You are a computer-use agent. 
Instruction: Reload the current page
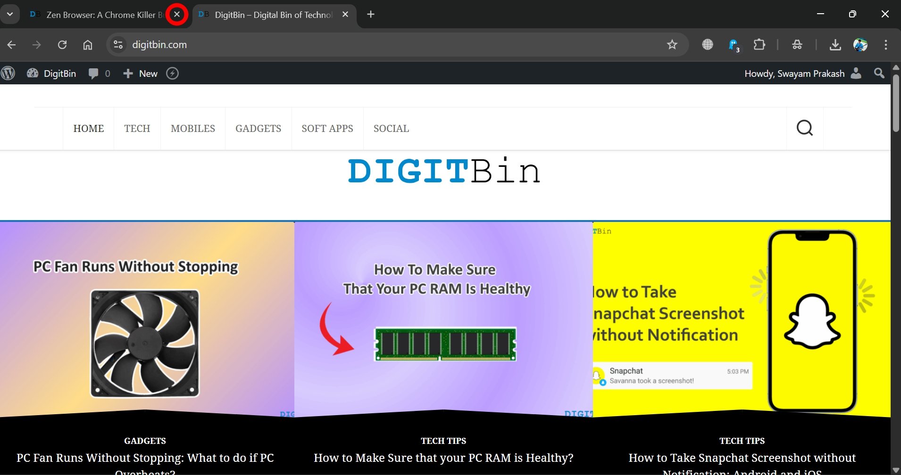62,45
